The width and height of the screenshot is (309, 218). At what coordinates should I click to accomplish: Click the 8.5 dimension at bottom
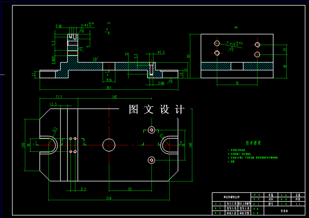click(83, 189)
